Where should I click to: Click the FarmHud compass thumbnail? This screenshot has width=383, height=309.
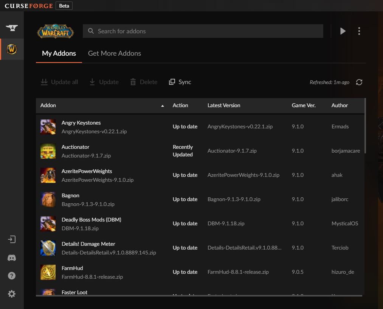click(48, 272)
